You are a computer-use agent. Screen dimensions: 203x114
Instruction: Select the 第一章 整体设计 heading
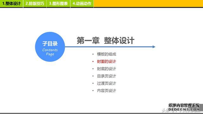click(106, 41)
